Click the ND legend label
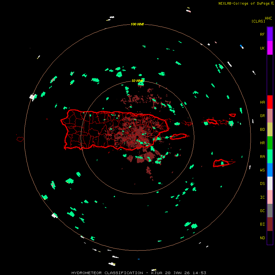Viewport: 275px width, 275px height. click(262, 238)
